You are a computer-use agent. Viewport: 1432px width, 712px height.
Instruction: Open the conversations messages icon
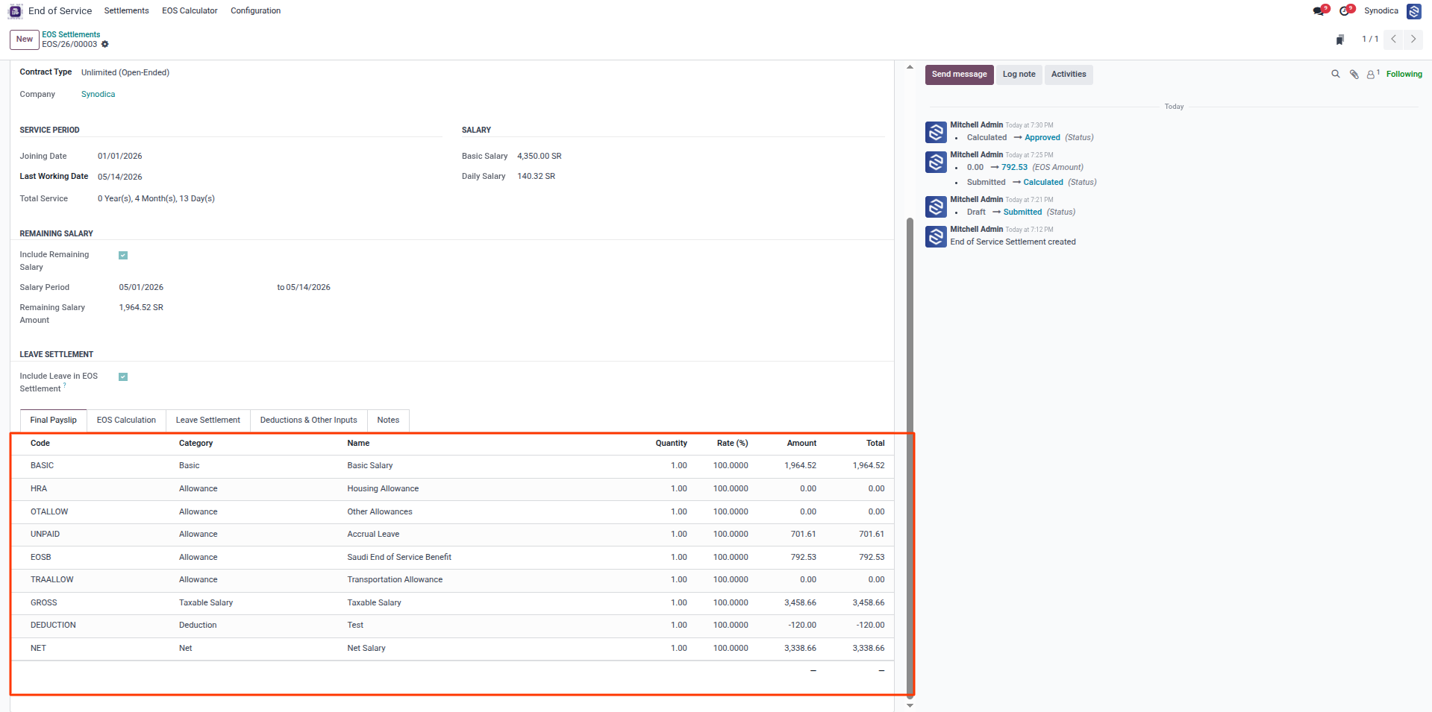(1319, 10)
